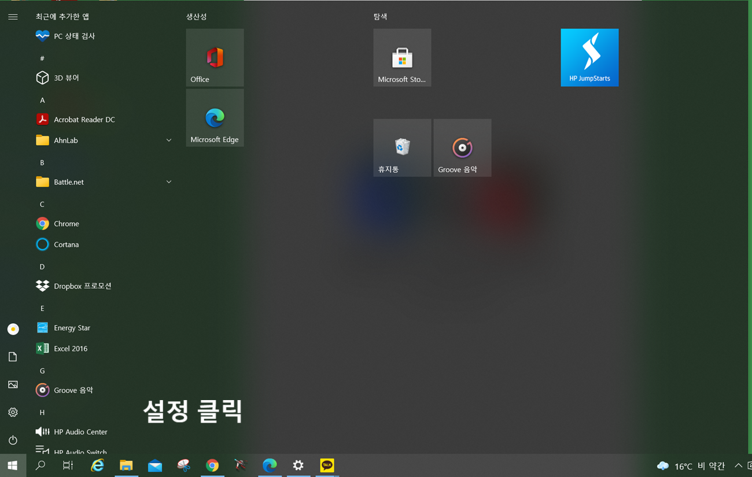752x477 pixels.
Task: Click the Office tile
Action: click(215, 57)
